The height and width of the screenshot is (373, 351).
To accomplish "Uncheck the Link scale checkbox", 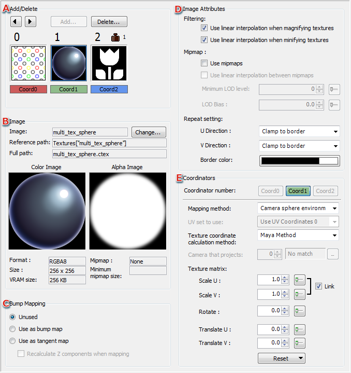I will tap(318, 286).
